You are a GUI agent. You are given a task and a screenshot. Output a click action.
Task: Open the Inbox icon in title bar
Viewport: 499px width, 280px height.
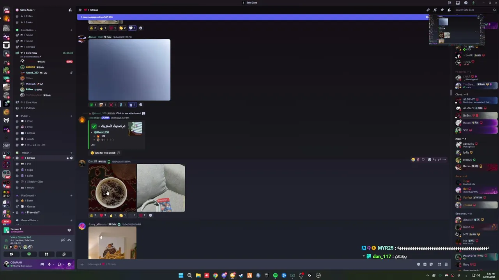[x=458, y=3]
